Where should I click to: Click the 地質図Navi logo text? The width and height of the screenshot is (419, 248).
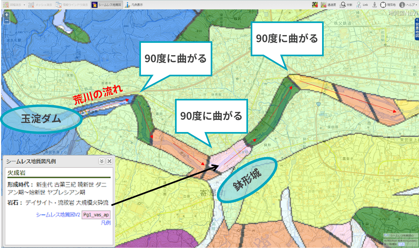(403, 13)
